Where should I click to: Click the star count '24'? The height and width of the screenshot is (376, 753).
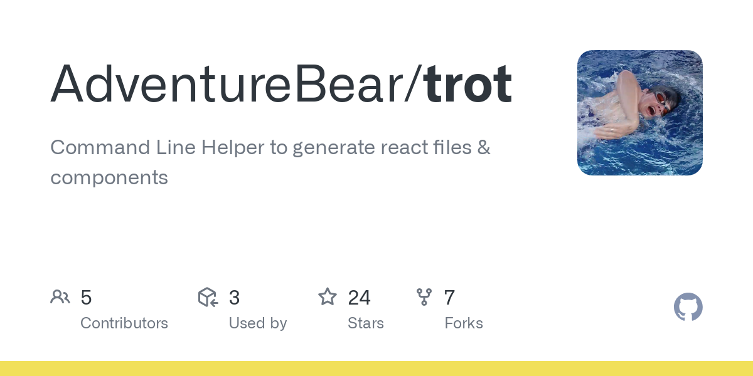360,298
